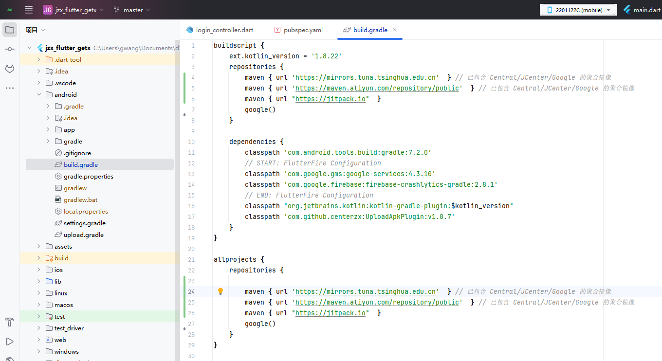Open jitpack.io URL on line 26
662x361 pixels.
point(331,313)
